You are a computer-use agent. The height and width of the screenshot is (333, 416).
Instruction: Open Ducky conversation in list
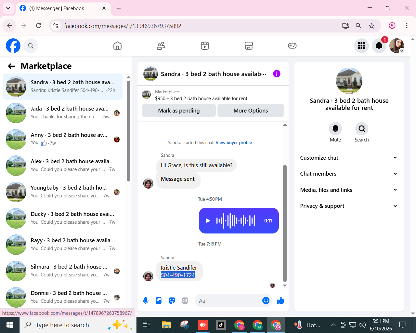click(63, 218)
